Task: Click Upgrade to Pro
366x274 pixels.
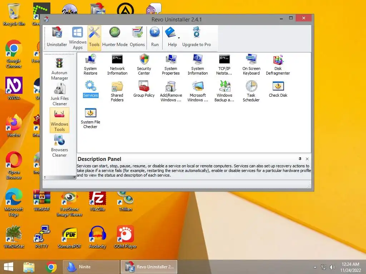Action: [197, 37]
